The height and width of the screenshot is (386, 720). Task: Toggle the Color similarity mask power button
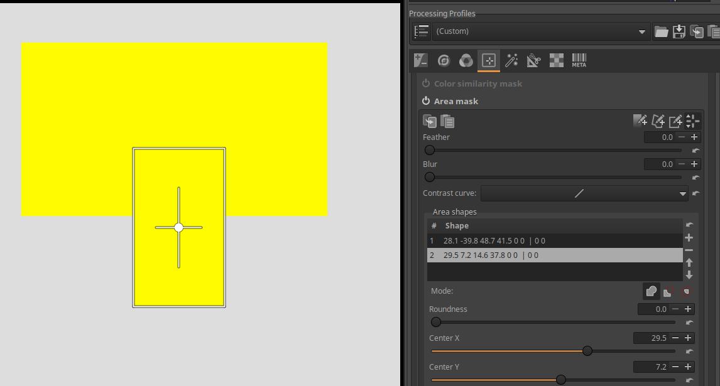pyautogui.click(x=426, y=83)
